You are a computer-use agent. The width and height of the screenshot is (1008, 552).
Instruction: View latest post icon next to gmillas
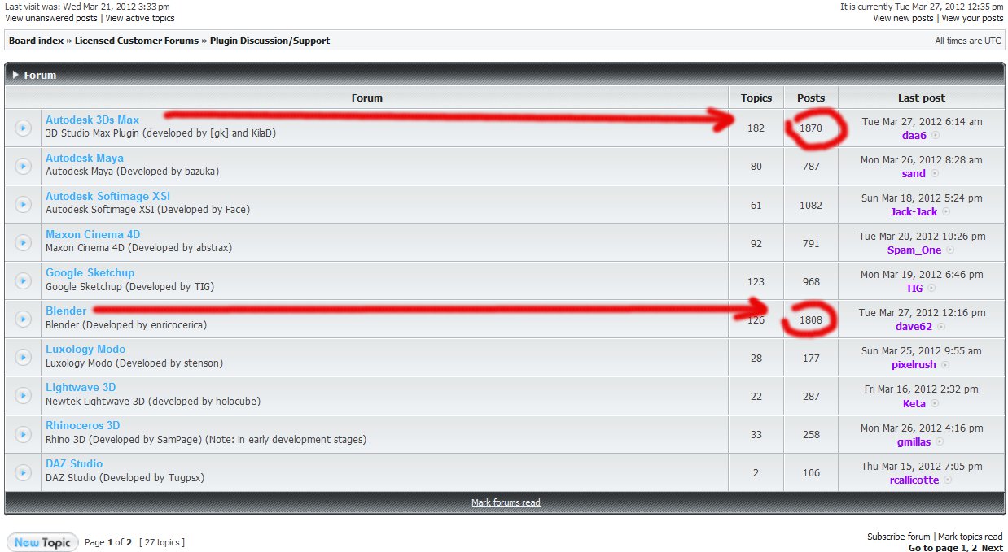tap(940, 441)
